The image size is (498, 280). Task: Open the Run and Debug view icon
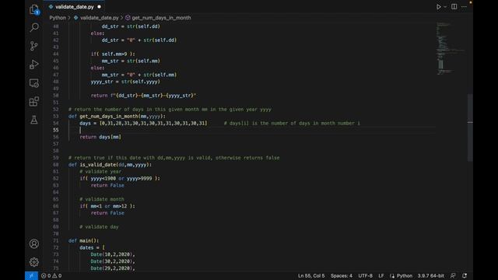point(34,65)
